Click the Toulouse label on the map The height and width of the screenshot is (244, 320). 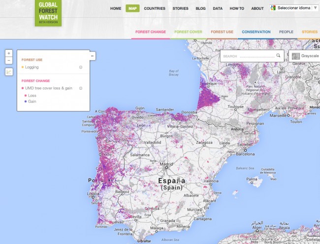[x=235, y=106]
